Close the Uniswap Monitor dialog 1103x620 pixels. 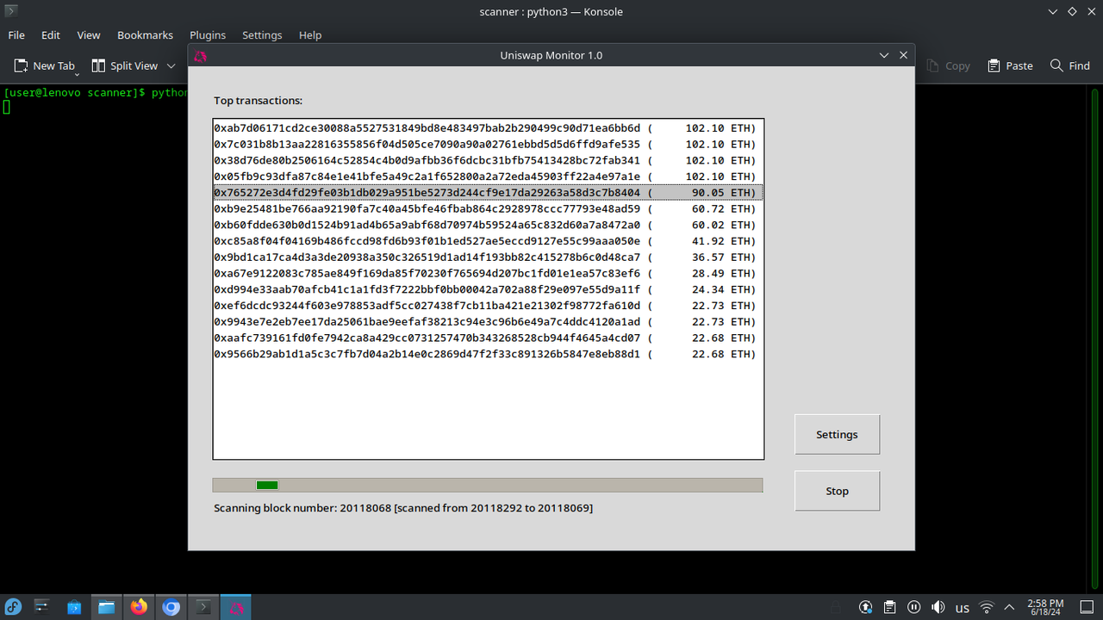coord(903,55)
